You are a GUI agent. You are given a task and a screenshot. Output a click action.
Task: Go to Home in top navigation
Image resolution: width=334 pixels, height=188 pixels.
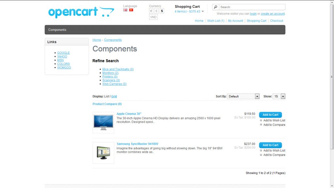[199, 21]
